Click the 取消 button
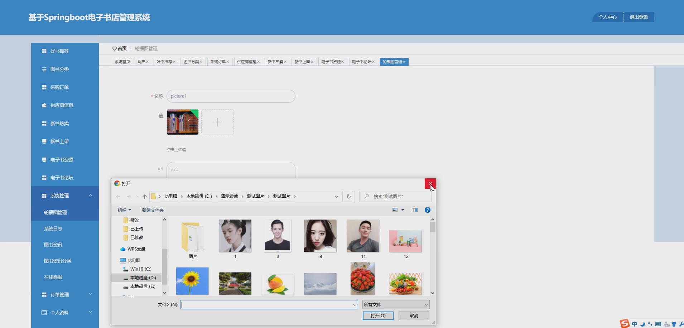Viewport: 684px width, 328px height. tap(414, 316)
